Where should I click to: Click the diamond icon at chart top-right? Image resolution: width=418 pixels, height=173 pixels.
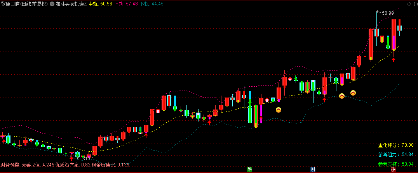pos(409,4)
